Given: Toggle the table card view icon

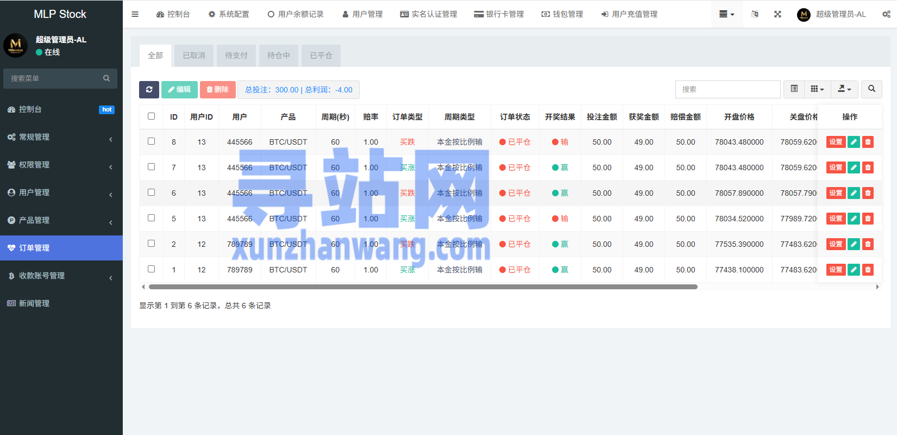Looking at the screenshot, I should [x=794, y=89].
